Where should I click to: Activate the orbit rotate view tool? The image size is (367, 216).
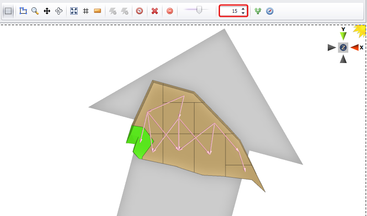(x=59, y=11)
